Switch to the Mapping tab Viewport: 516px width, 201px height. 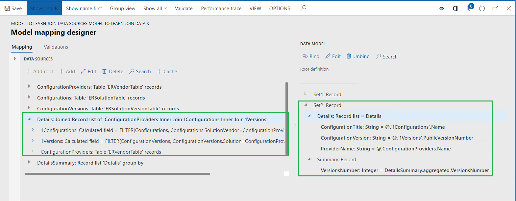22,47
